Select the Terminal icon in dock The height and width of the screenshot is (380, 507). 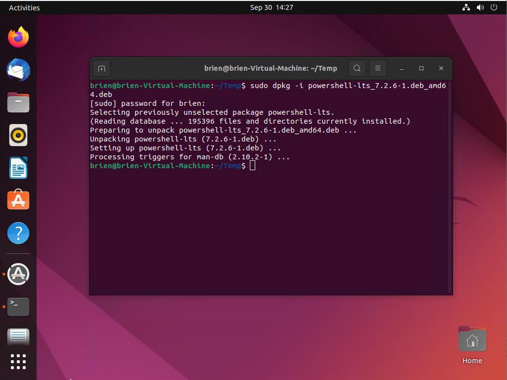18,306
